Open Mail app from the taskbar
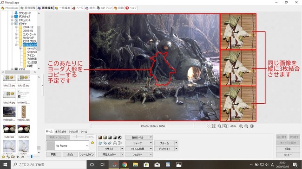The image size is (302, 169). [157, 164]
